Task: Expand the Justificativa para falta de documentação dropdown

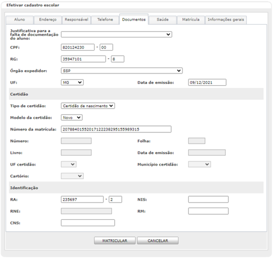Action: pos(116,34)
